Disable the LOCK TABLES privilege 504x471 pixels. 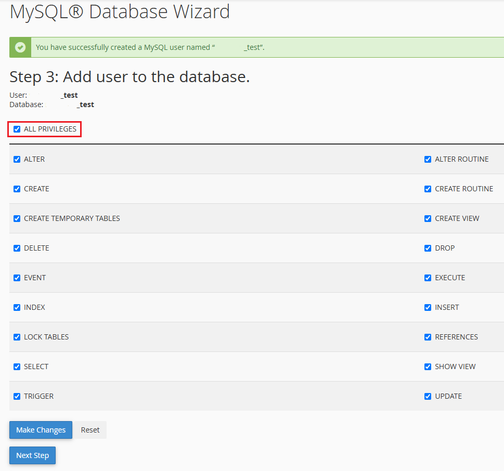17,337
